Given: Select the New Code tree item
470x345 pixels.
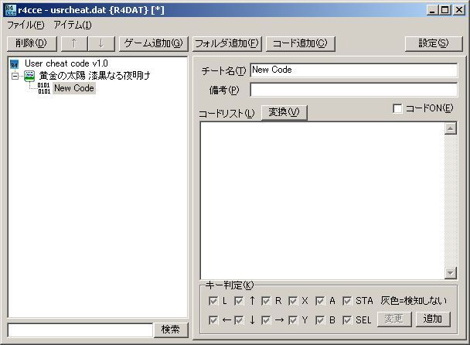Looking at the screenshot, I should (74, 88).
